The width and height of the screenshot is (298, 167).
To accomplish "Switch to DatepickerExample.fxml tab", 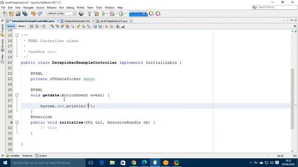I will click(x=77, y=21).
